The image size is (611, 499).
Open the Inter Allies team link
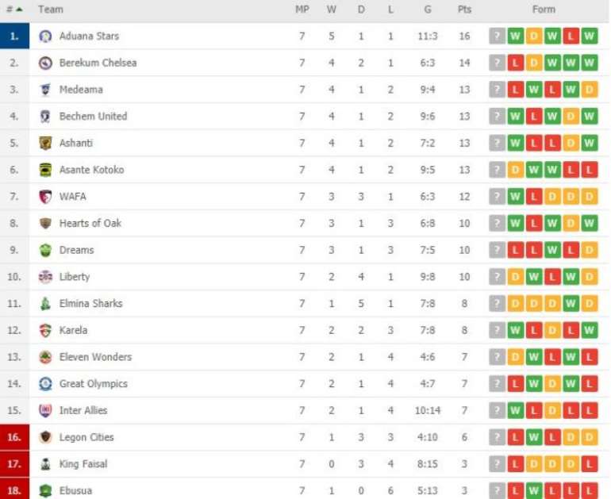coord(83,411)
